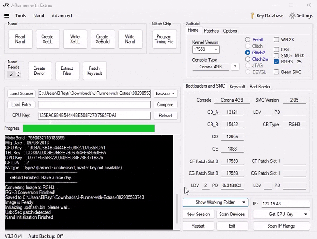Select the Bootloaders and SMC tab
This screenshot has width=317, height=239.
tap(205, 86)
